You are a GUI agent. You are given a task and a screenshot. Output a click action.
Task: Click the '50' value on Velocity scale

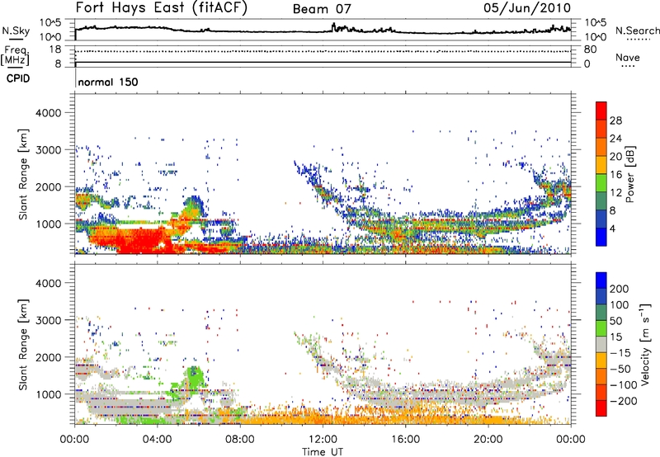[x=615, y=321]
